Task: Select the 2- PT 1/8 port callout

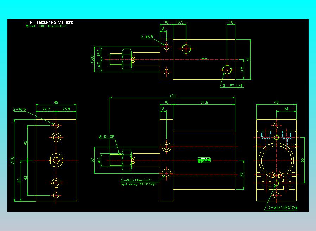Action: click(x=233, y=85)
